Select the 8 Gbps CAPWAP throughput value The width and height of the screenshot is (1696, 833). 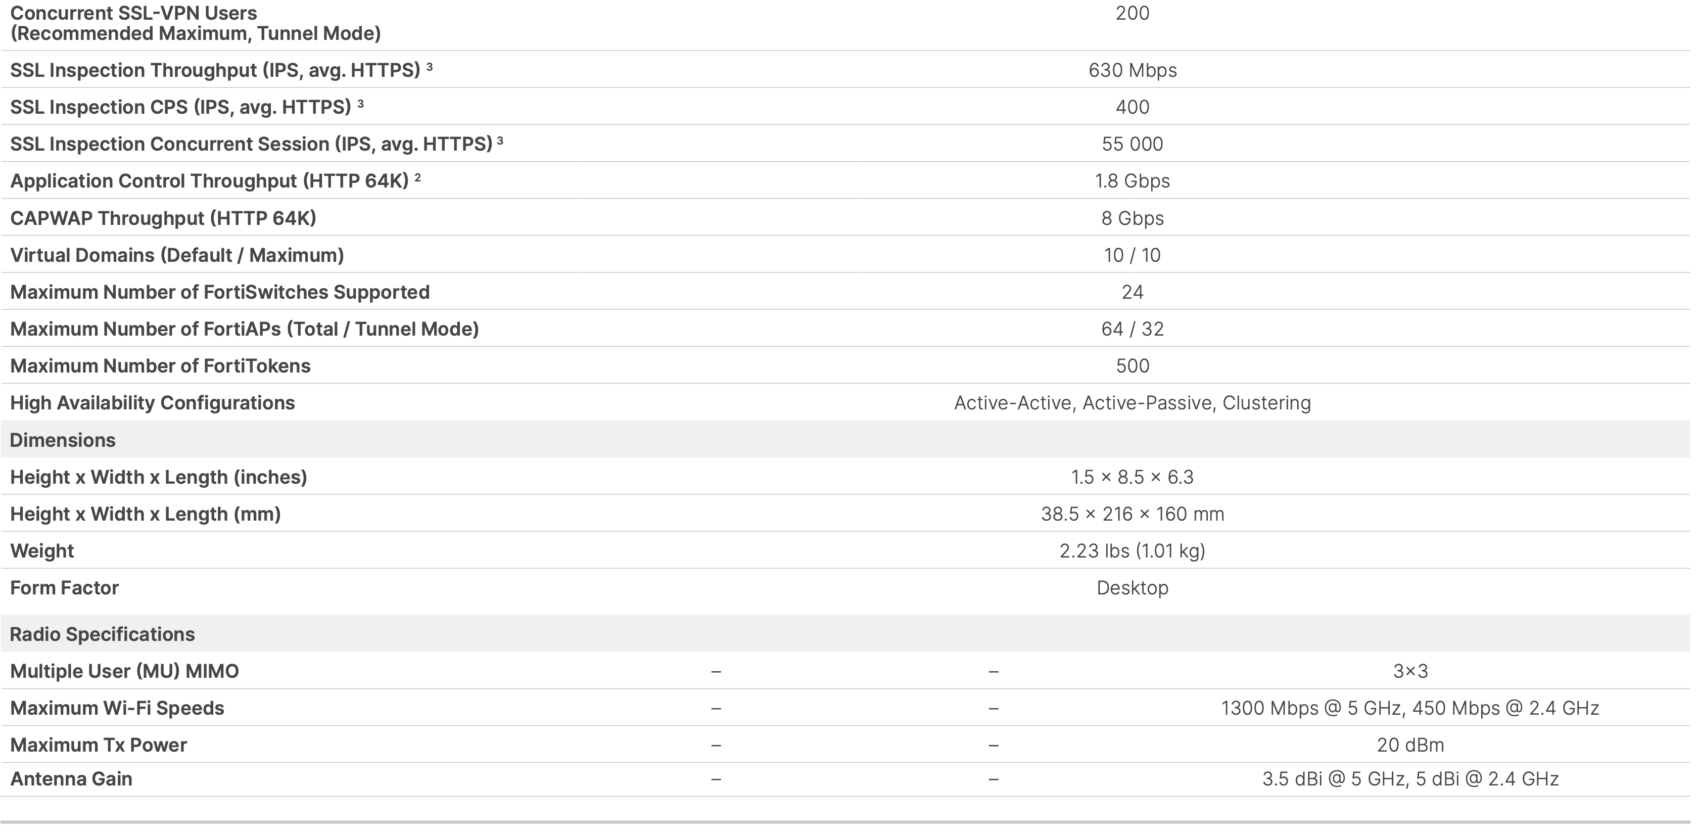[1132, 218]
